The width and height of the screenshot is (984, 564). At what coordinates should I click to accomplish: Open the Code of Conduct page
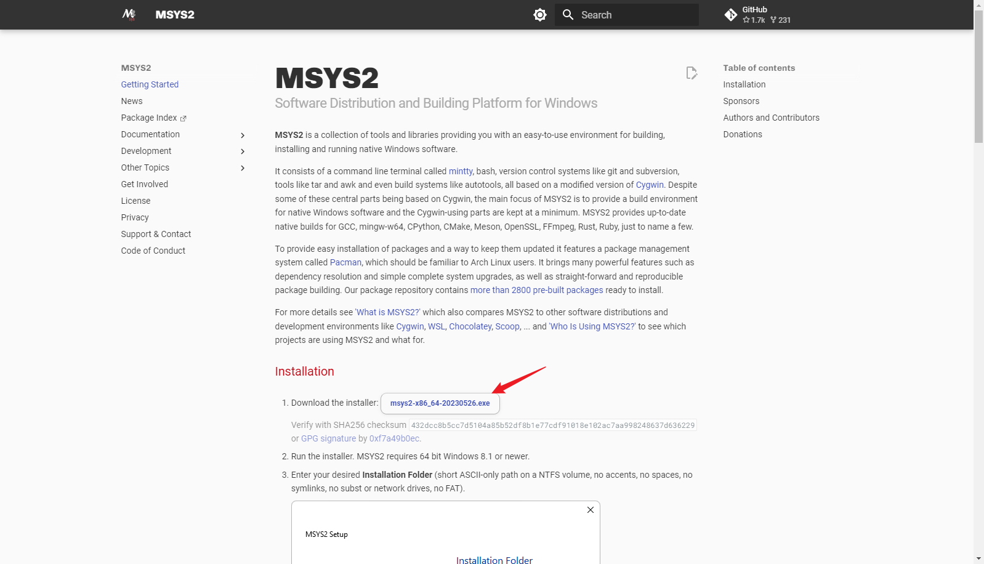pos(153,251)
